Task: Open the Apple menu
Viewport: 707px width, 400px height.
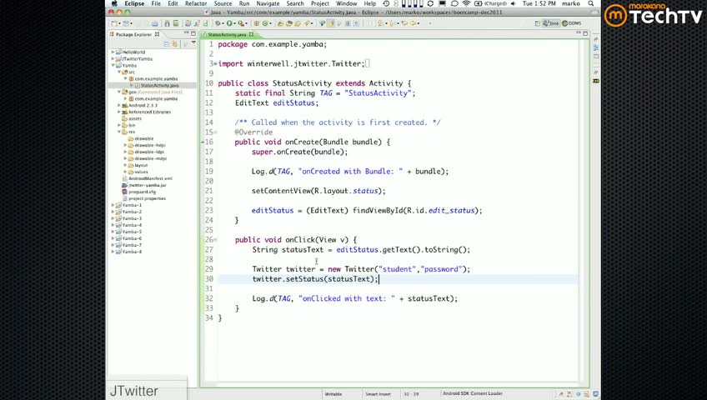Action: pyautogui.click(x=114, y=3)
